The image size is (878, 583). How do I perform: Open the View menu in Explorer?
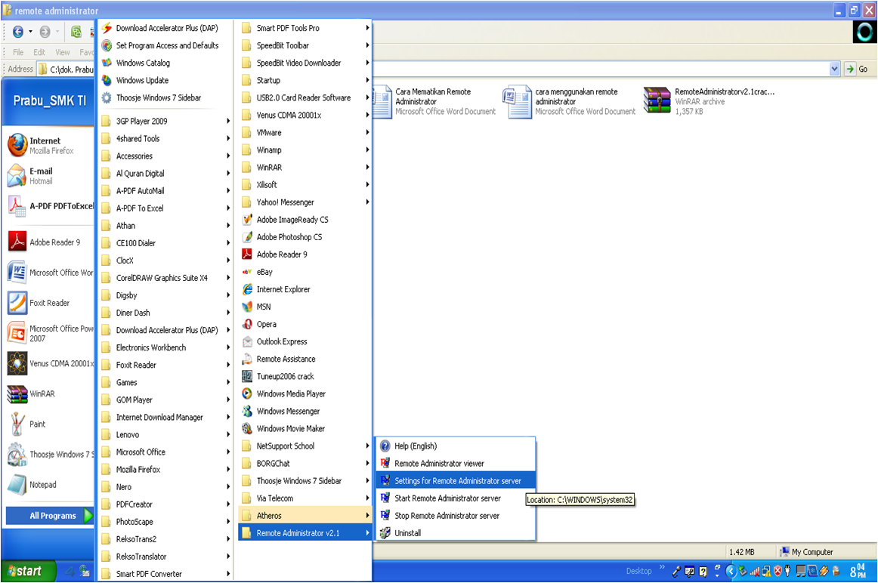tap(62, 52)
